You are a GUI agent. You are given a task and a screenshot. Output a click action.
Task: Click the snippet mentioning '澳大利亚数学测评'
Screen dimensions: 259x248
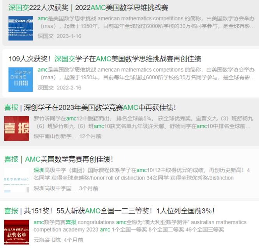pyautogui.click(x=140, y=226)
